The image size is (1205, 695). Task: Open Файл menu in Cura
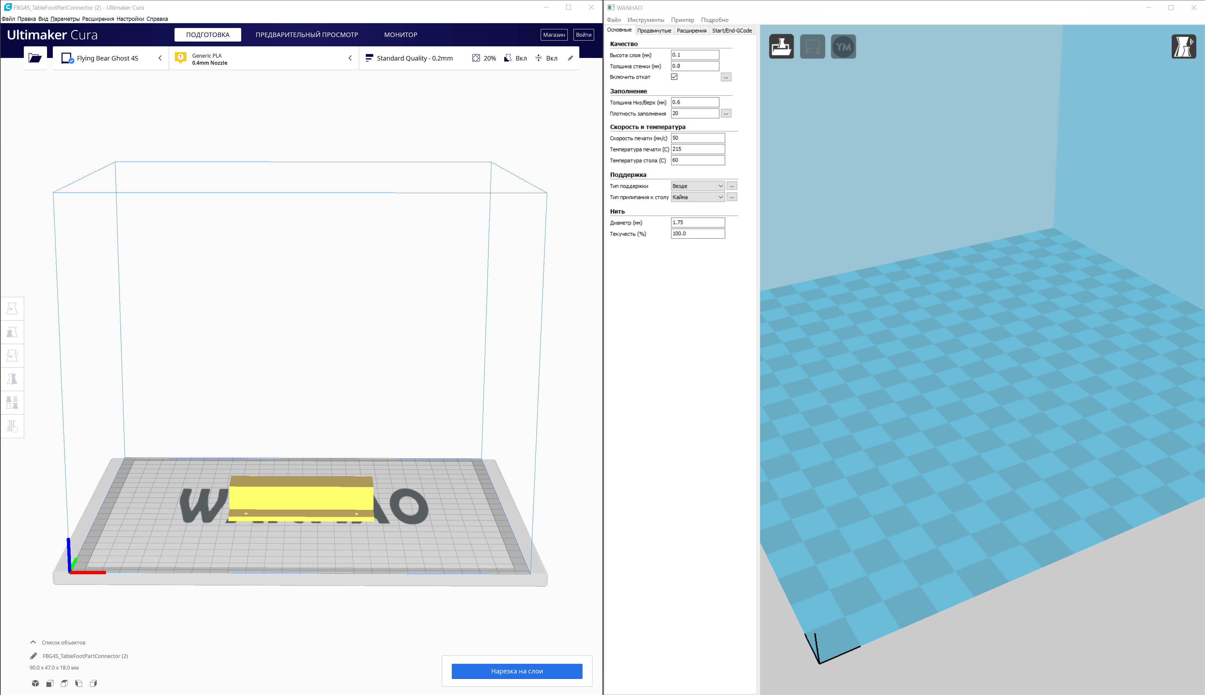click(x=8, y=19)
